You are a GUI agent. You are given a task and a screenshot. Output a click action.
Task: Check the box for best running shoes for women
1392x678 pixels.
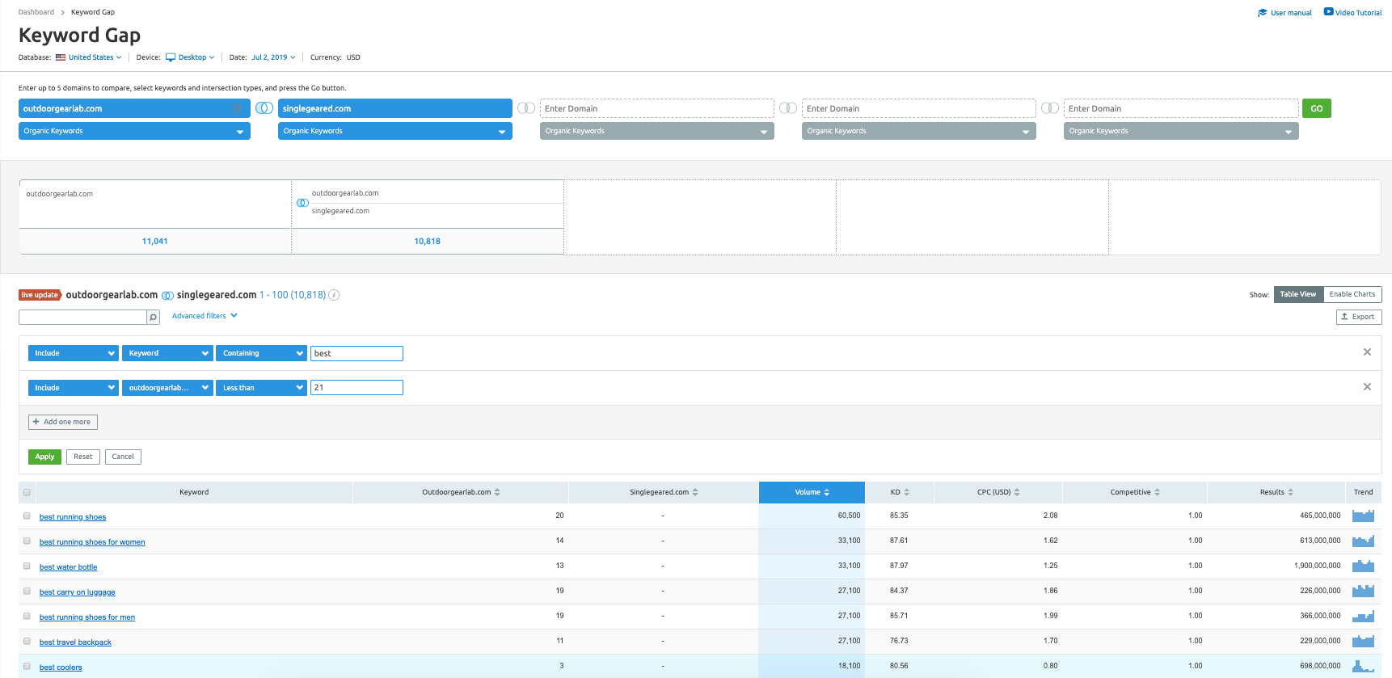click(x=27, y=541)
